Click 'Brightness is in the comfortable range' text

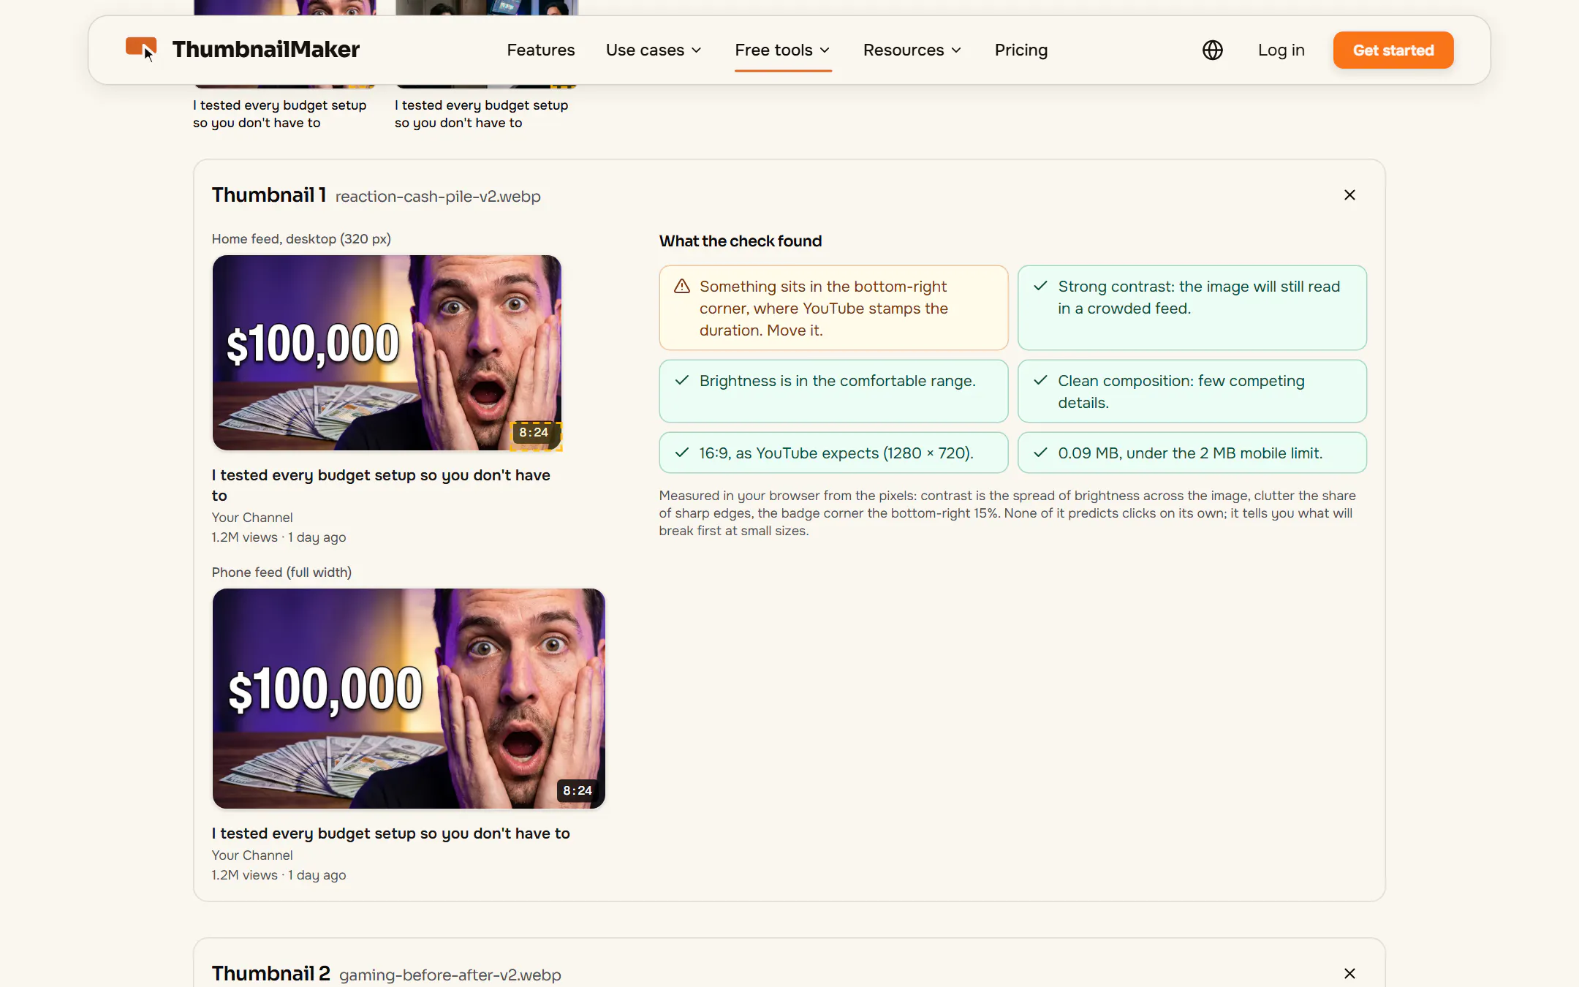(x=838, y=380)
